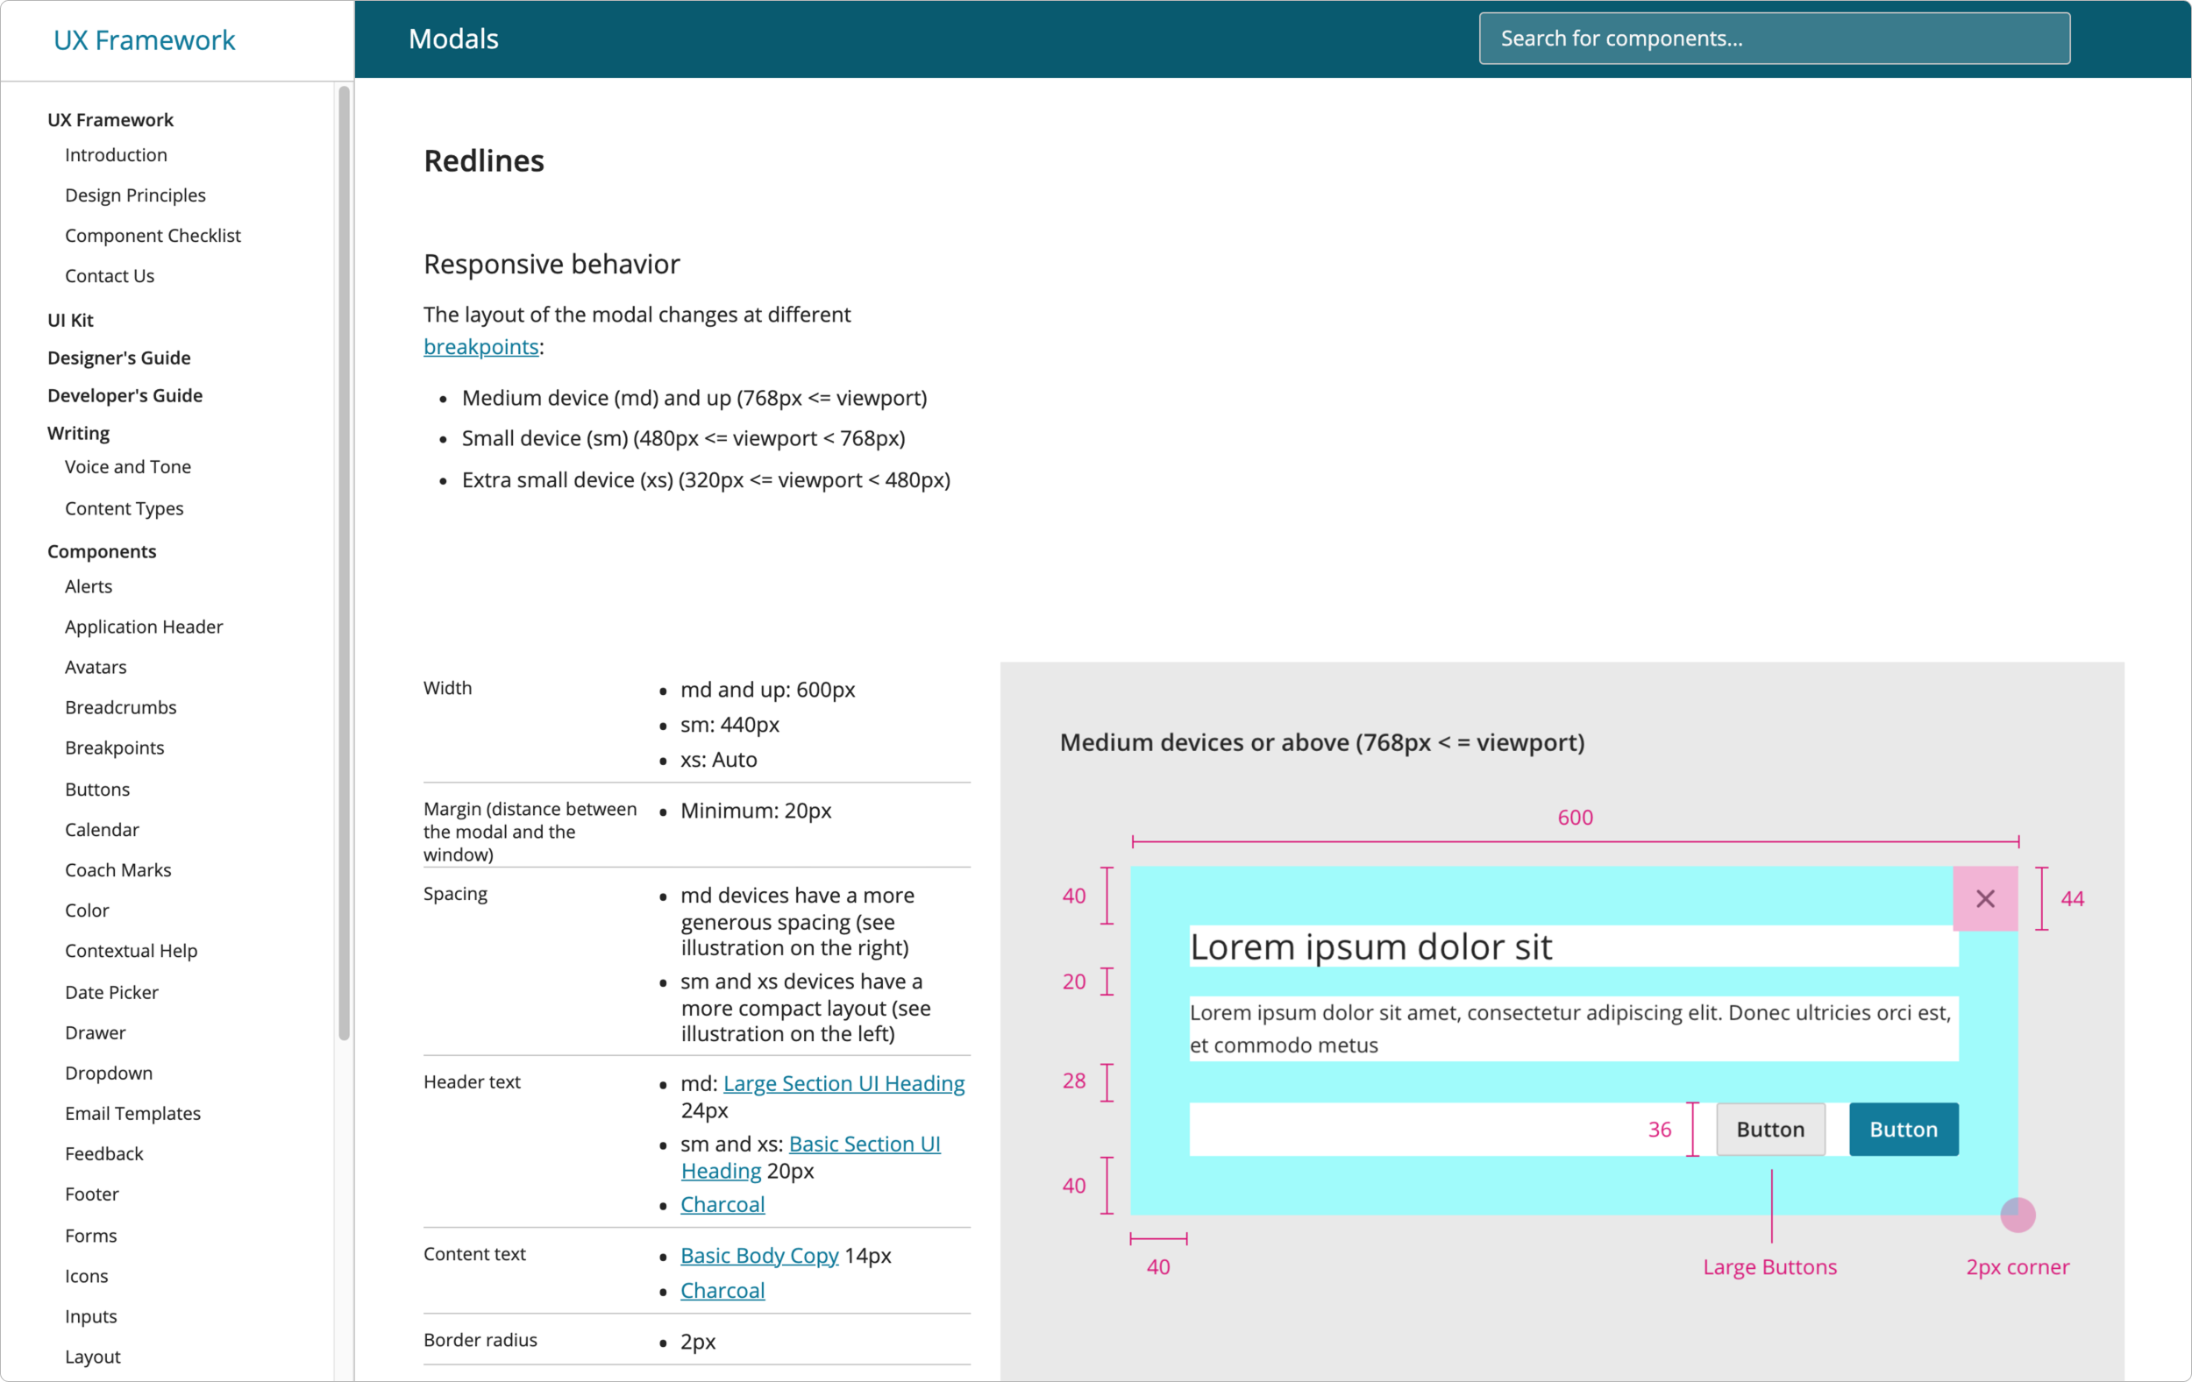Expand the UI Kit sidebar section
Viewport: 2192px width, 1382px height.
(70, 320)
